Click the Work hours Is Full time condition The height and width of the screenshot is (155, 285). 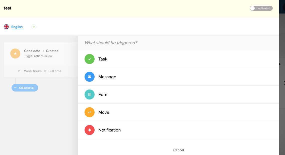pos(42,71)
